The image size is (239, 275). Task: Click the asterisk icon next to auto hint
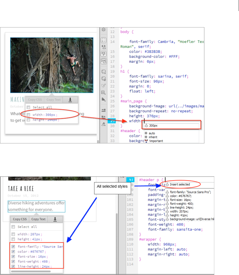click(x=146, y=133)
